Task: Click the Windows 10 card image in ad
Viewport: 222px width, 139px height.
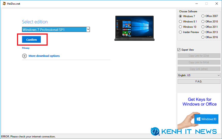Action: pyautogui.click(x=206, y=119)
